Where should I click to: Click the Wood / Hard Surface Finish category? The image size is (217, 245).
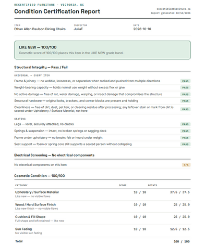35,204
